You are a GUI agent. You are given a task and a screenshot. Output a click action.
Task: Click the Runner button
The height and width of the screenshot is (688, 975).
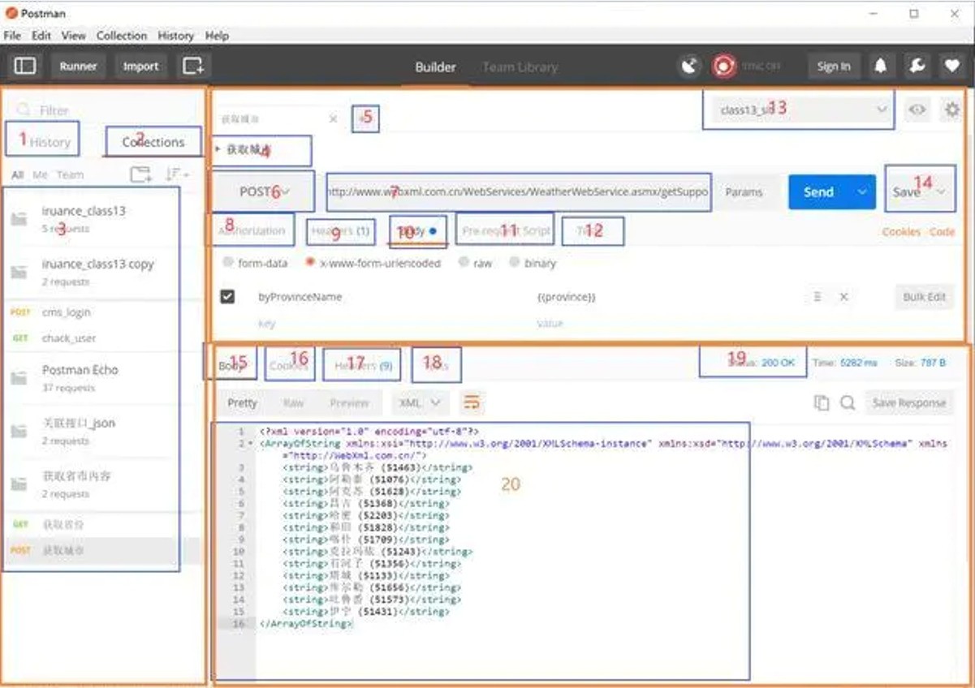(78, 66)
